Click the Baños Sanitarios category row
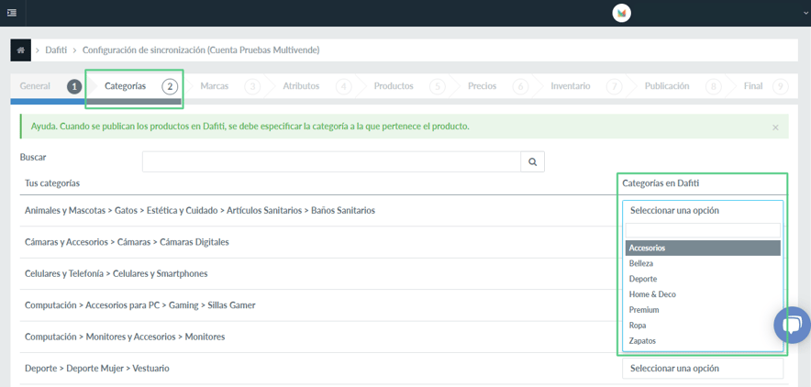This screenshot has width=811, height=387. click(200, 210)
